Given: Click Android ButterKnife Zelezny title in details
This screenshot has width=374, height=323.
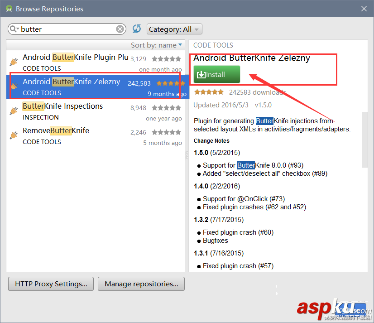Looking at the screenshot, I should coord(252,58).
